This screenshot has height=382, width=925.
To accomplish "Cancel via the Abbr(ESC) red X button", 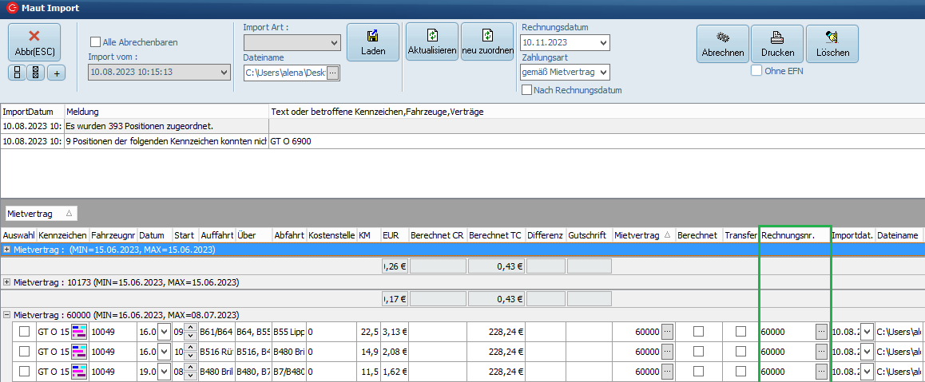I will pyautogui.click(x=34, y=42).
